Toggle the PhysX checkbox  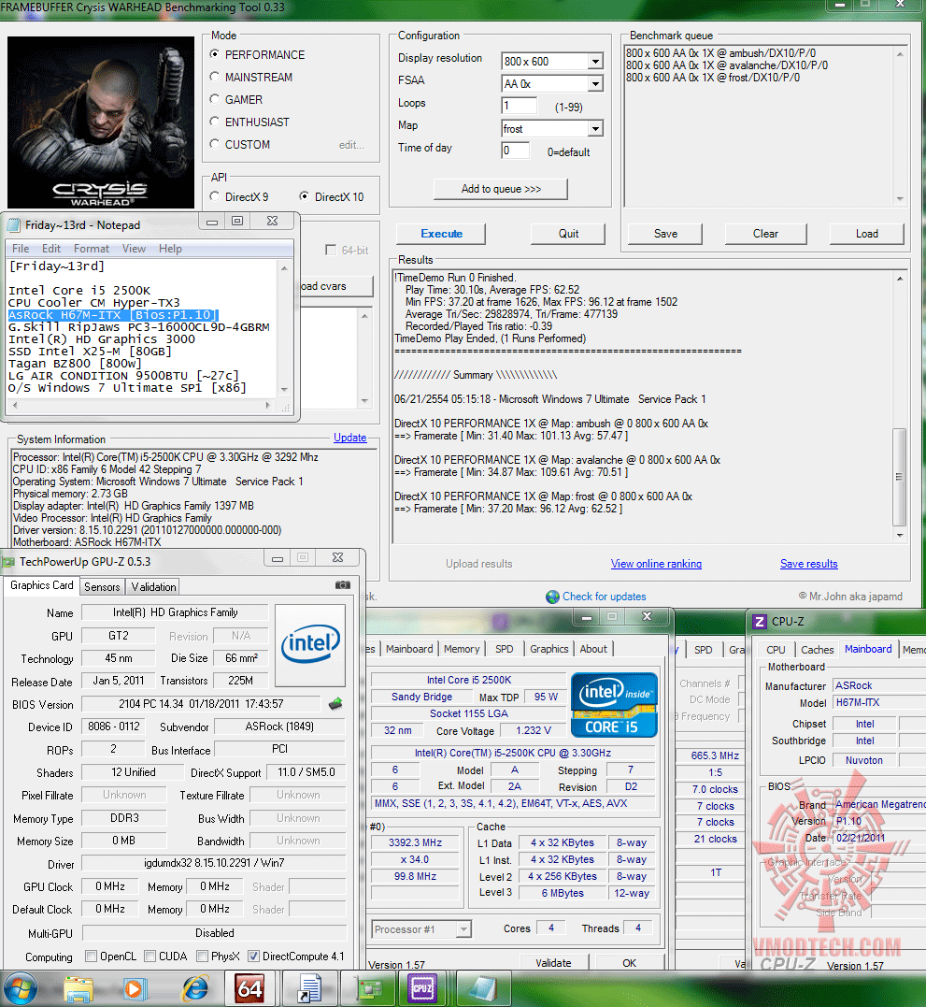click(x=202, y=957)
